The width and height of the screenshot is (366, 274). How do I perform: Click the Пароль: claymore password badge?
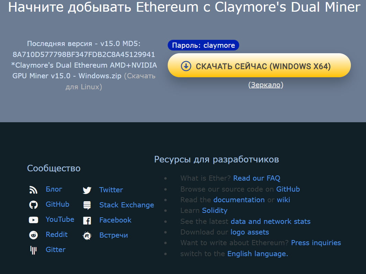(x=203, y=45)
